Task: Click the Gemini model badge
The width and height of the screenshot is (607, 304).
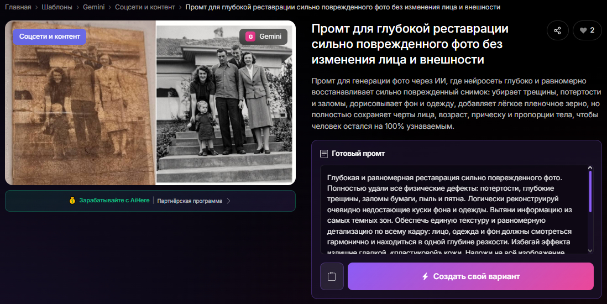Action: click(x=263, y=36)
